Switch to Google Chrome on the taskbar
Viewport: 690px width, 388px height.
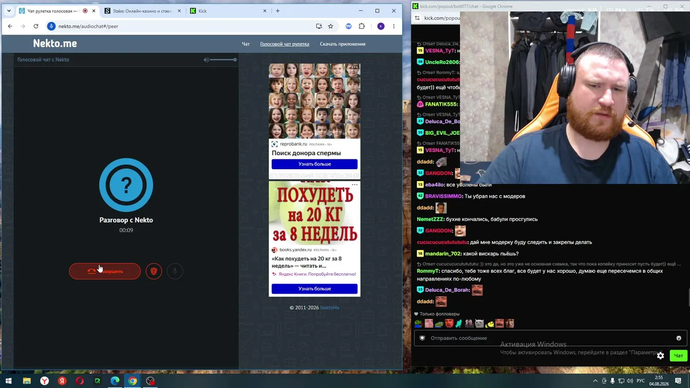tap(133, 381)
